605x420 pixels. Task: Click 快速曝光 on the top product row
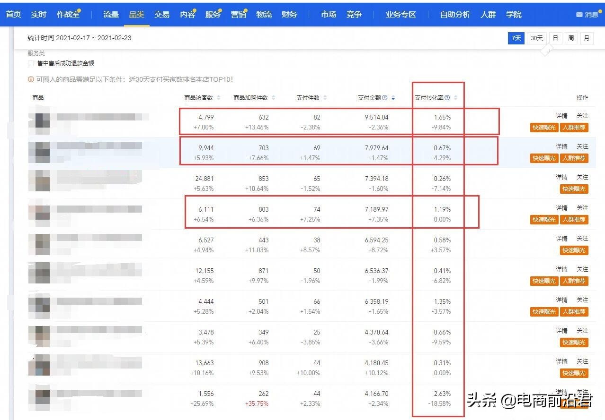tap(543, 127)
